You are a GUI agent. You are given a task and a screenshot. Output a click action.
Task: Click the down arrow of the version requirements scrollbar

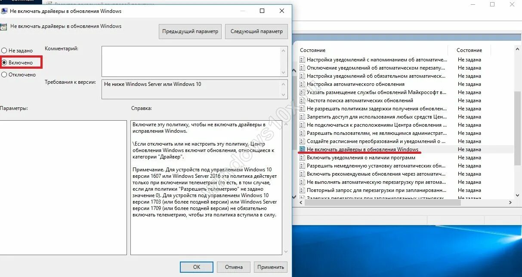284,95
